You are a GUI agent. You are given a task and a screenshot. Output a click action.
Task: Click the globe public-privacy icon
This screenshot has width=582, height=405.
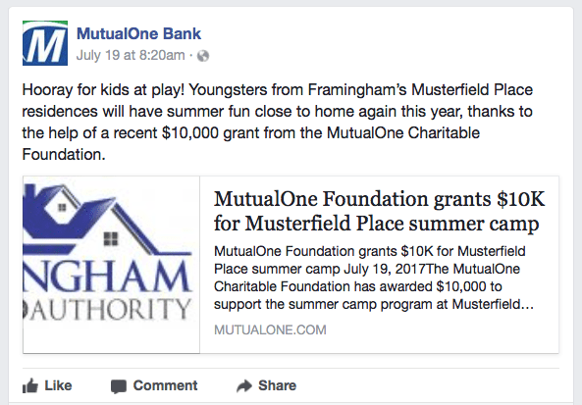(203, 56)
